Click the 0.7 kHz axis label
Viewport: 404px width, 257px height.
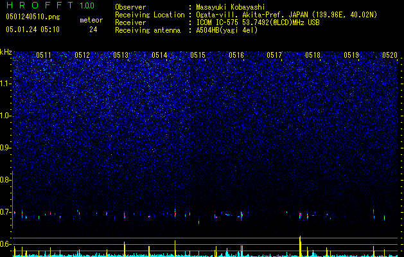[5, 212]
